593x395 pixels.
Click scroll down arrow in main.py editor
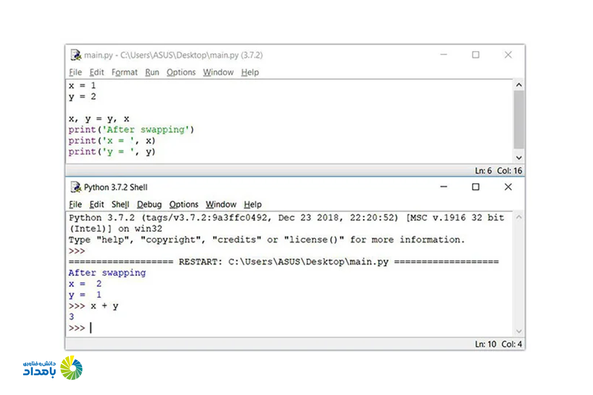tap(519, 157)
